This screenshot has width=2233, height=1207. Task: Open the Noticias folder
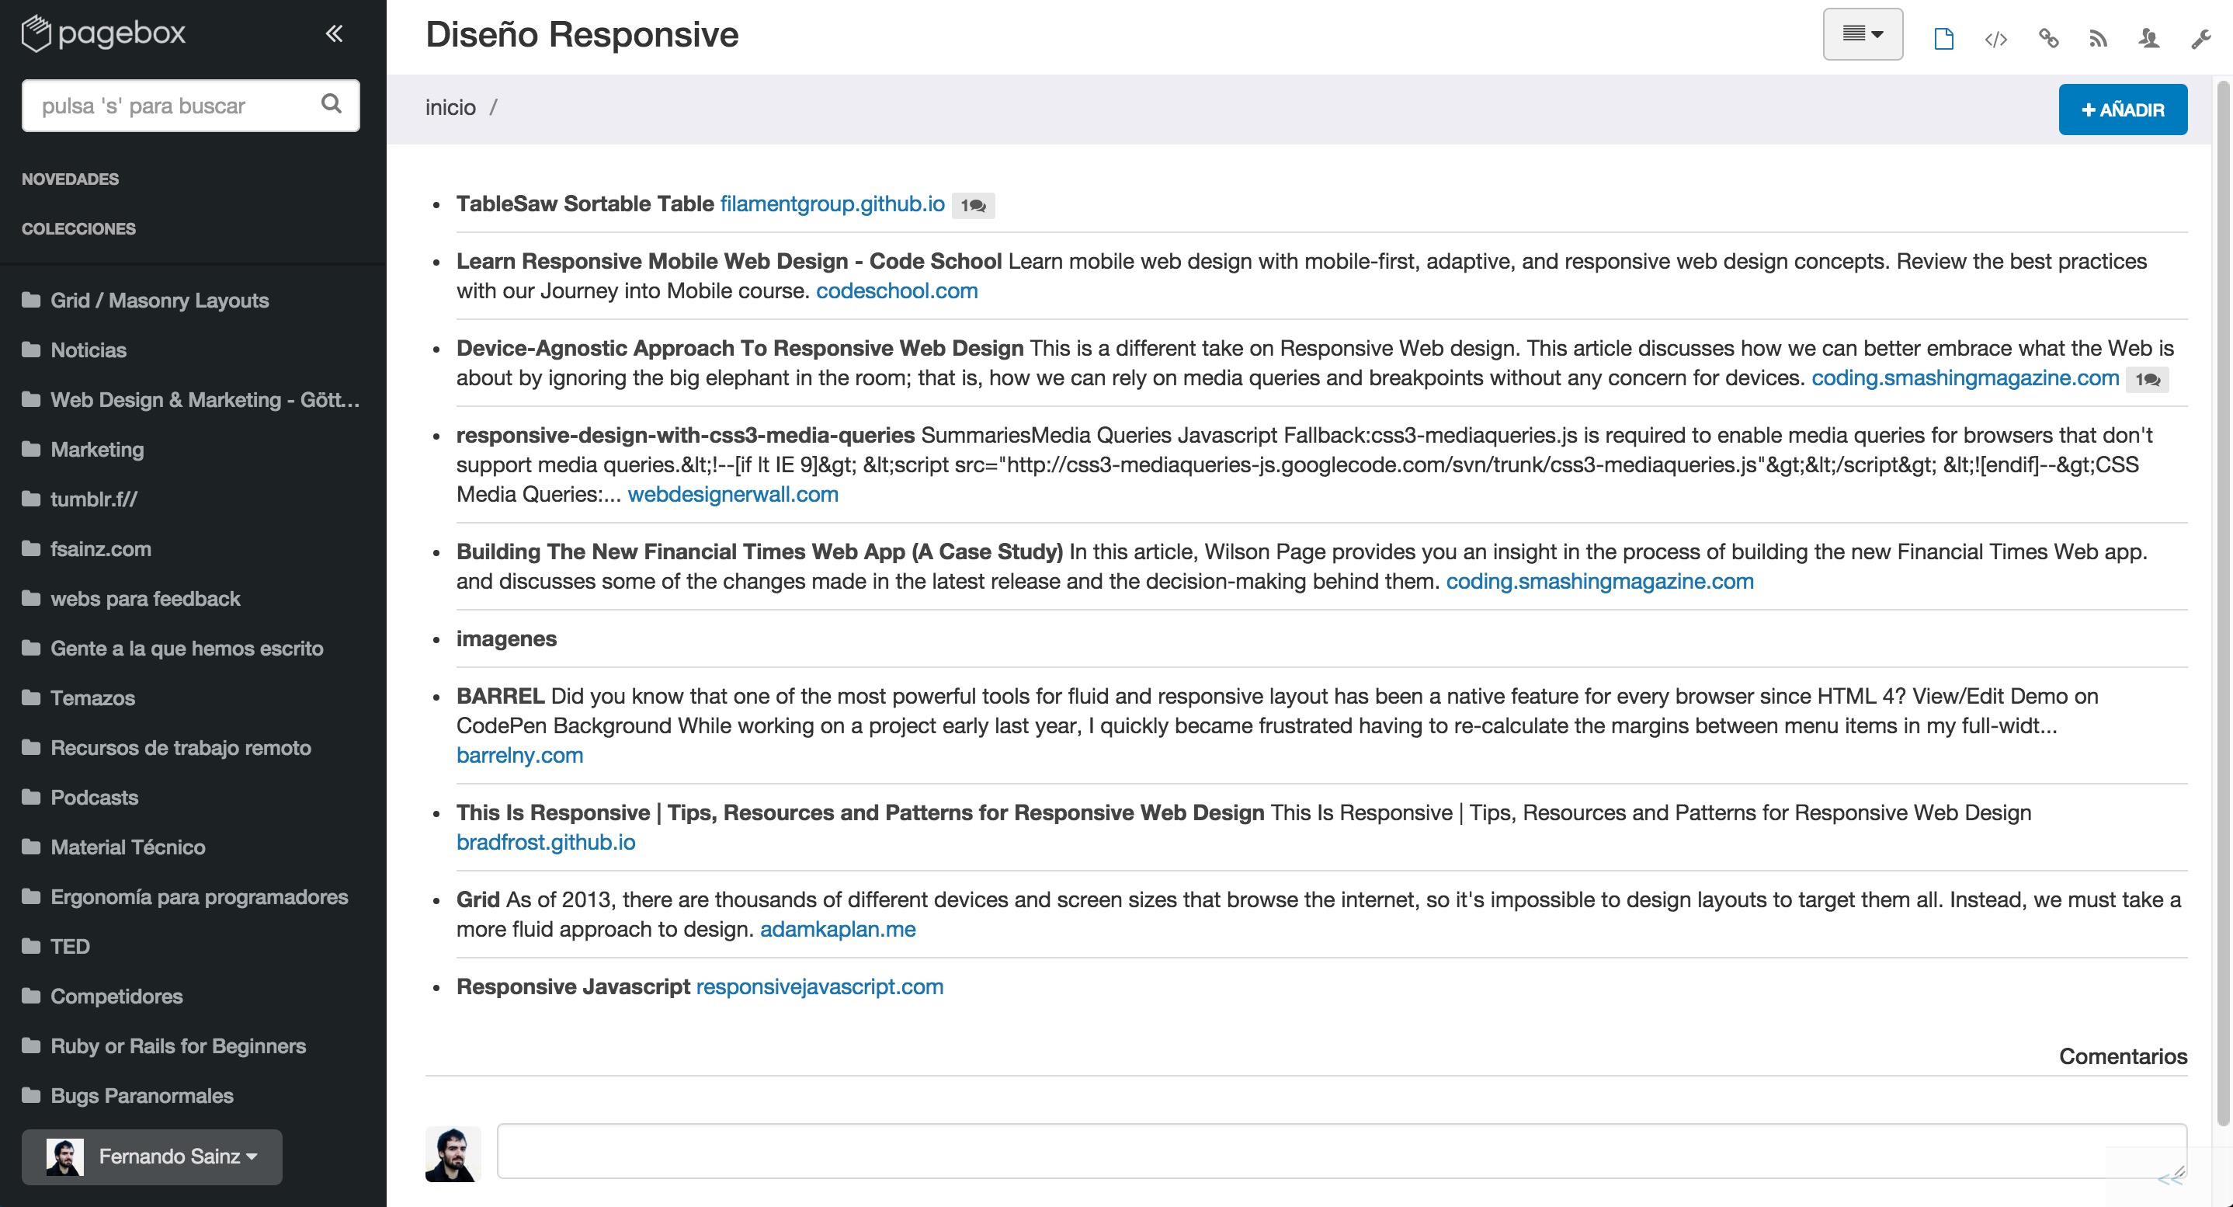coord(89,350)
